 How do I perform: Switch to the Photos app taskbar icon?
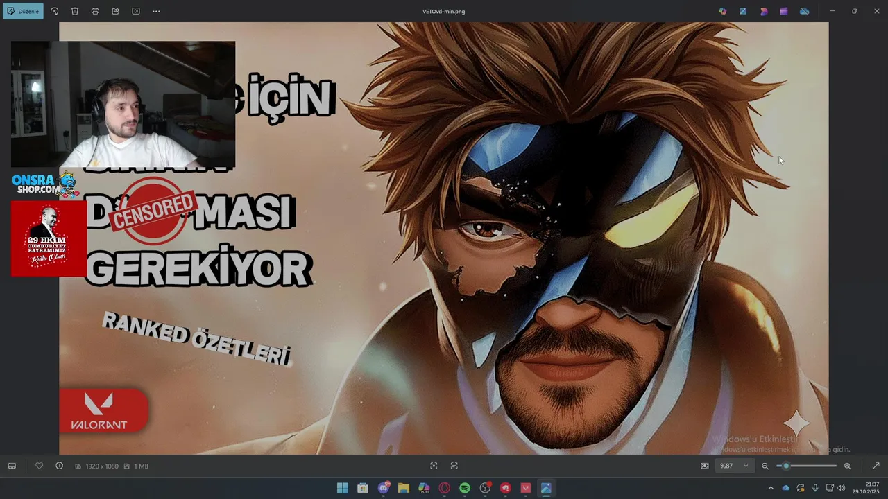pos(546,488)
